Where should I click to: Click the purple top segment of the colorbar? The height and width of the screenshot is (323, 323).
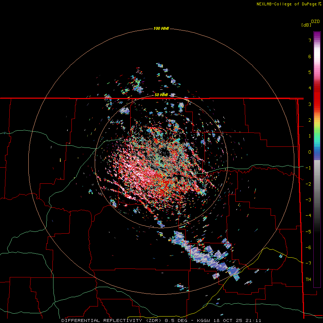(x=317, y=36)
